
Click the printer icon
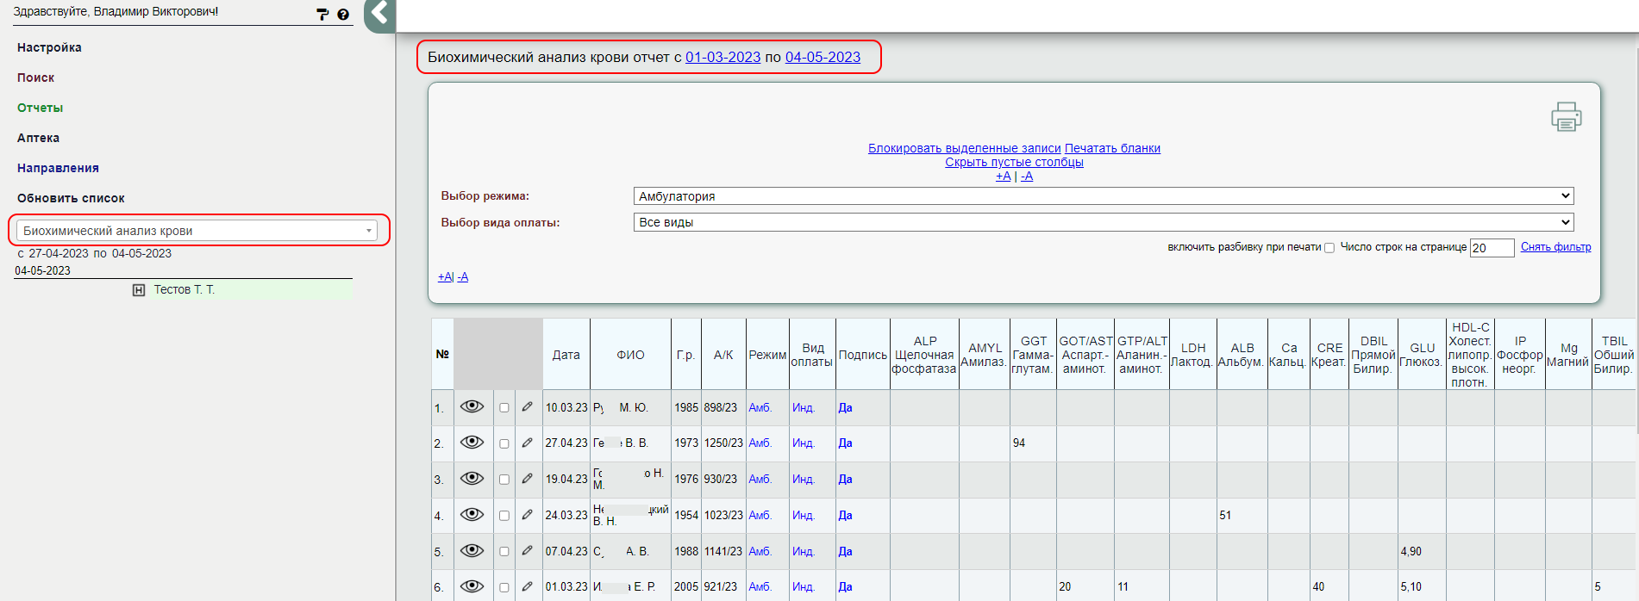coord(1566,117)
